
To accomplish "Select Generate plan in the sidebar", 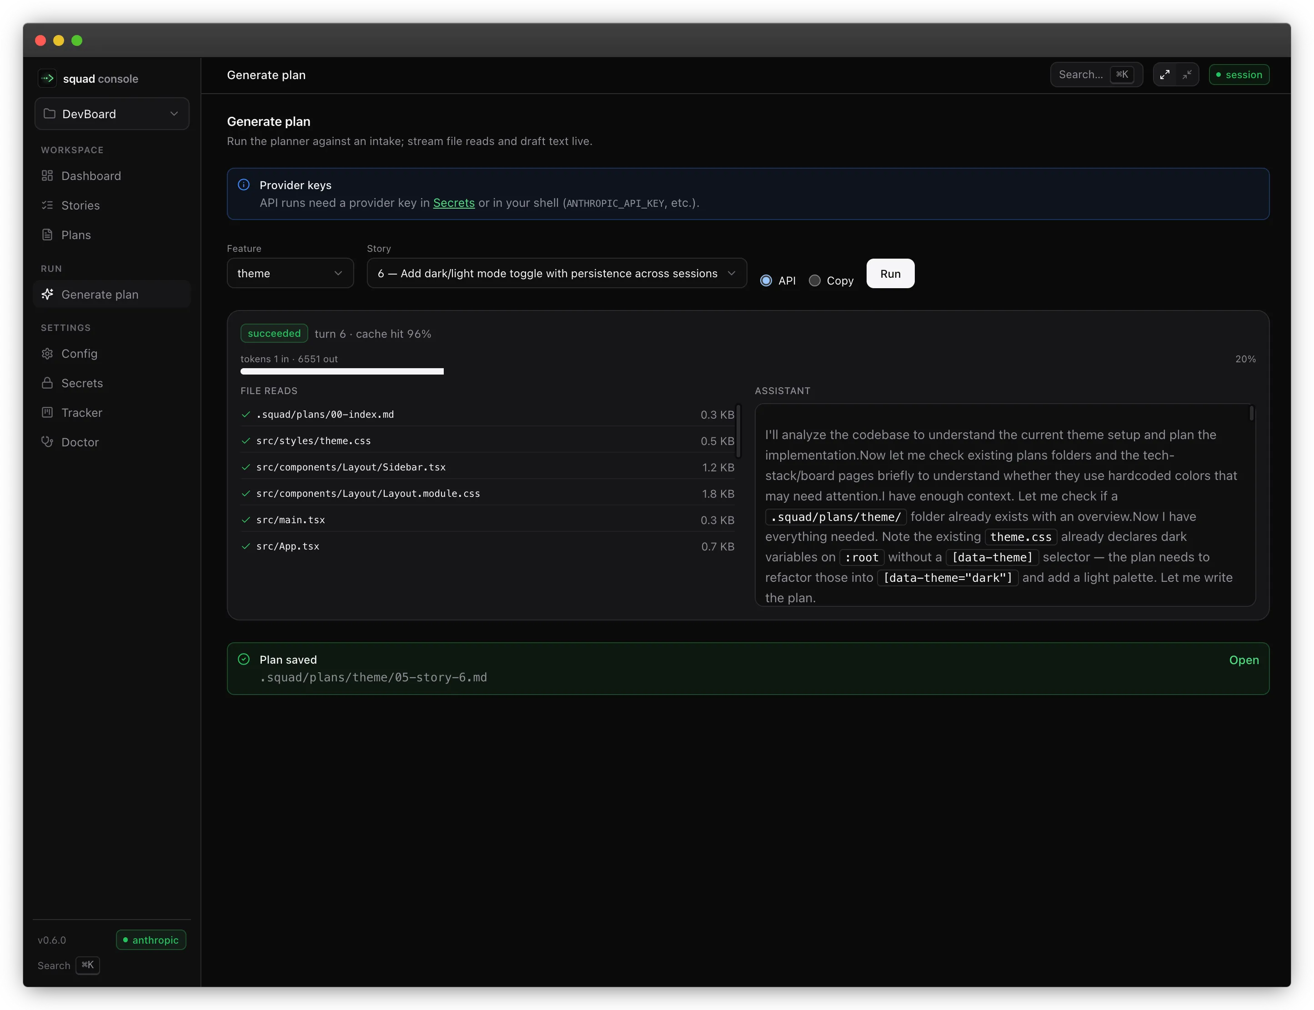I will click(x=112, y=294).
